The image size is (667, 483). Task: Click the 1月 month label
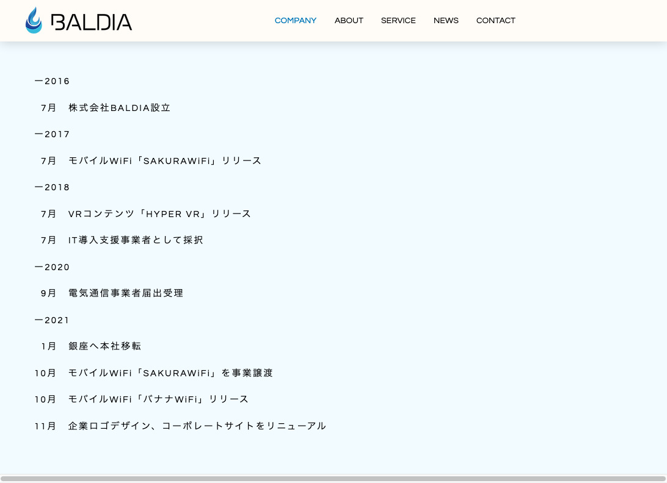[48, 346]
